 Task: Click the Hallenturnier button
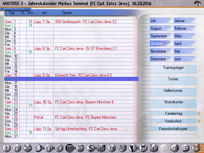(173, 92)
